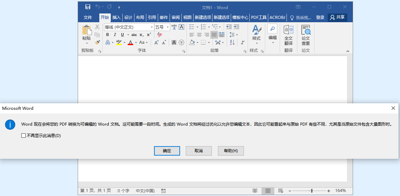The width and height of the screenshot is (400, 196).
Task: Switch to read mode view in status bar
Action: (x=255, y=191)
